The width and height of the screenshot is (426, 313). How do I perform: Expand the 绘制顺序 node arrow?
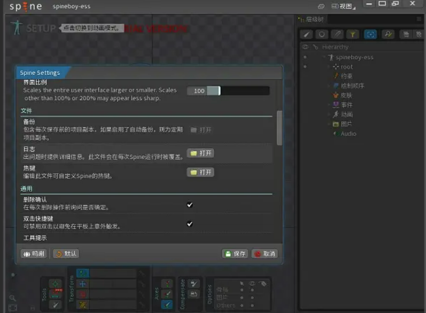click(x=329, y=86)
